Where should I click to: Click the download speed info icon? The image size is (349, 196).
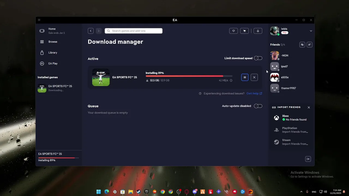[231, 81]
